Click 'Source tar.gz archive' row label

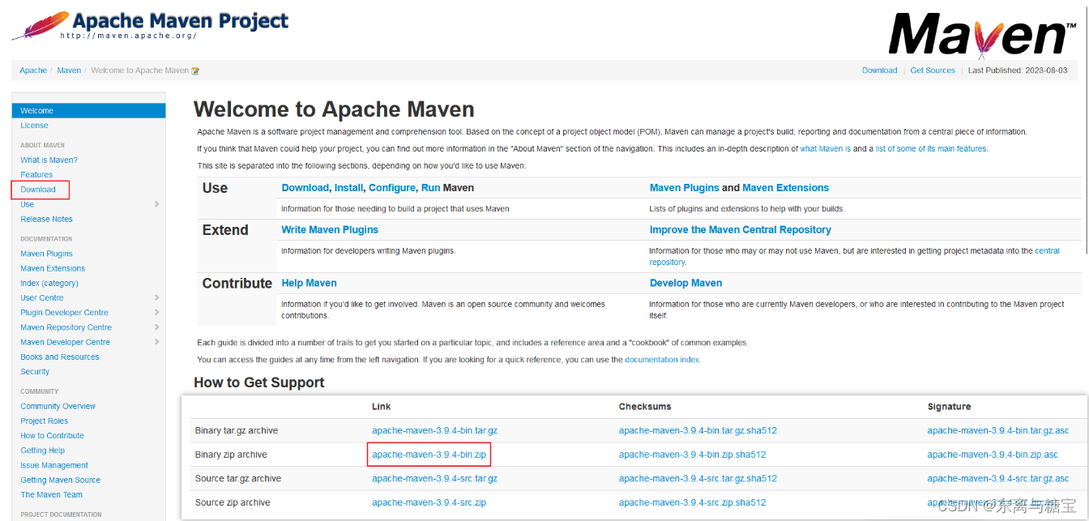point(238,479)
